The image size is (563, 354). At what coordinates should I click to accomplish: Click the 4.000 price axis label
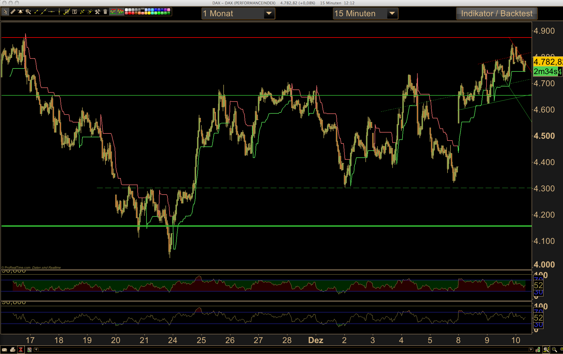pyautogui.click(x=544, y=265)
